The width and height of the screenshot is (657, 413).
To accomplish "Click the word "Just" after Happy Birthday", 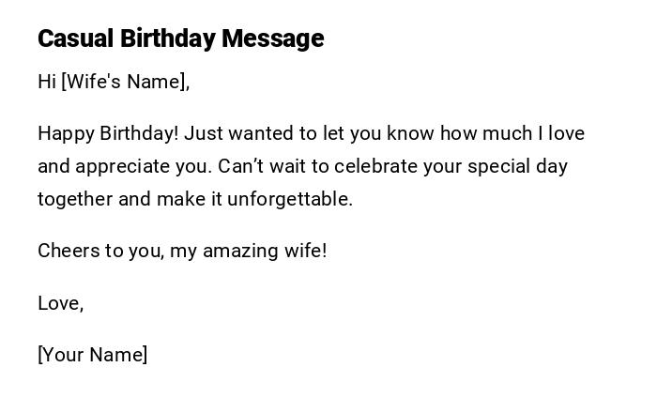I will tap(204, 133).
